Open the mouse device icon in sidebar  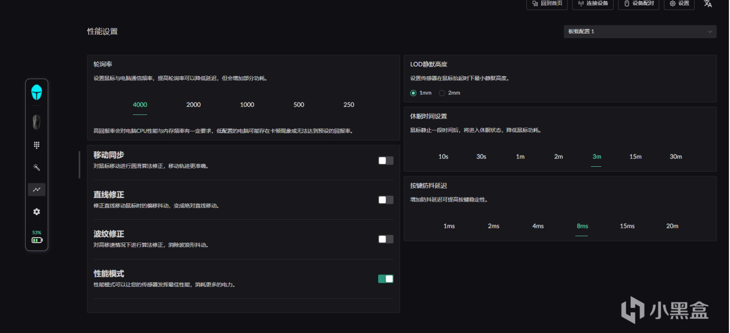36,122
